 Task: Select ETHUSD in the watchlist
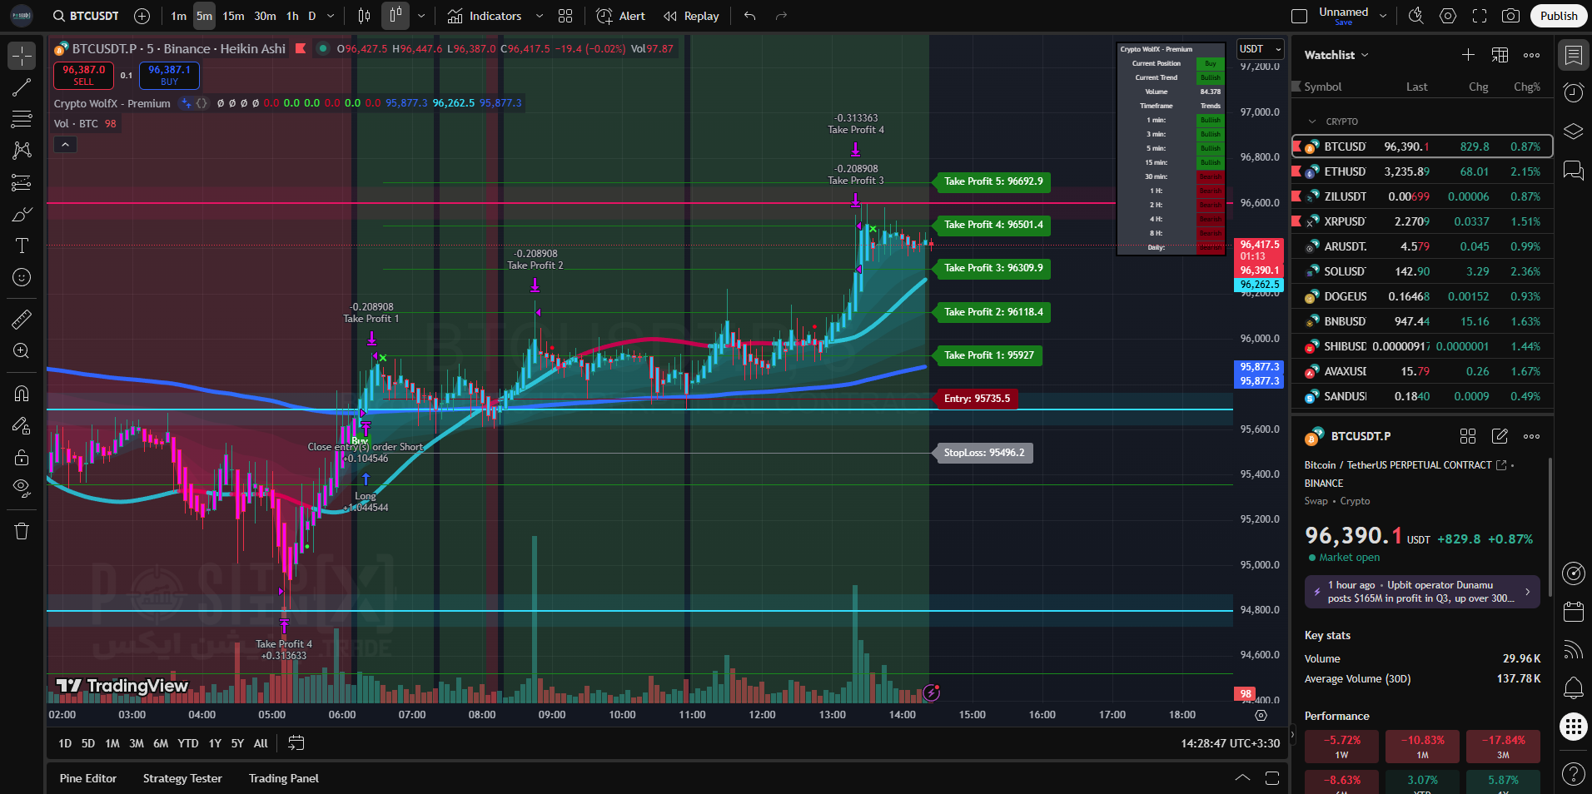pos(1345,171)
